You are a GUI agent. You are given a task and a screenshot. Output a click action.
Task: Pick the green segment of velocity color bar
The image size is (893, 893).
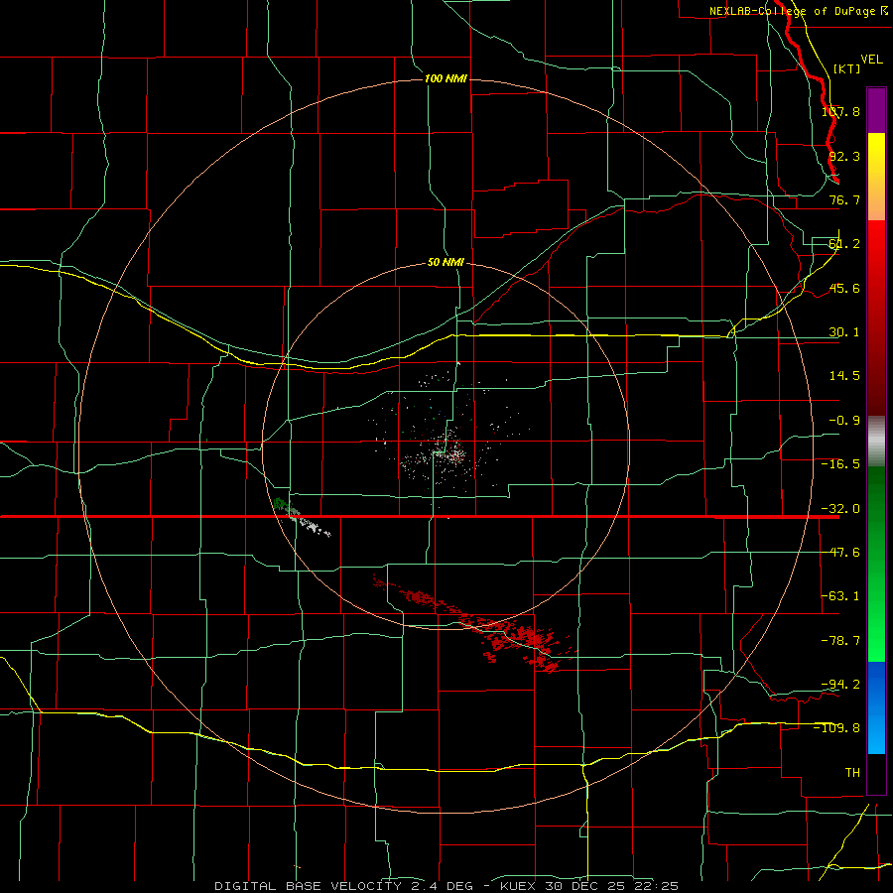[x=876, y=564]
